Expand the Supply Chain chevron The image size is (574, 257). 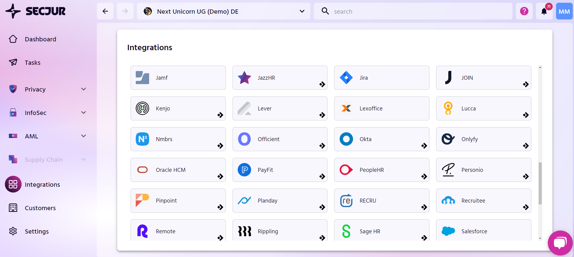[84, 159]
